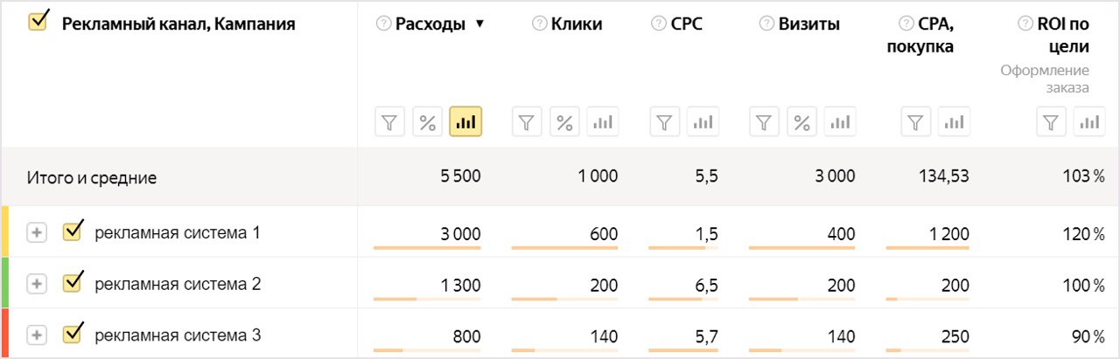Viewport: 1120px width, 359px height.
Task: Show help tooltip icon next to Визиты
Action: [x=766, y=24]
